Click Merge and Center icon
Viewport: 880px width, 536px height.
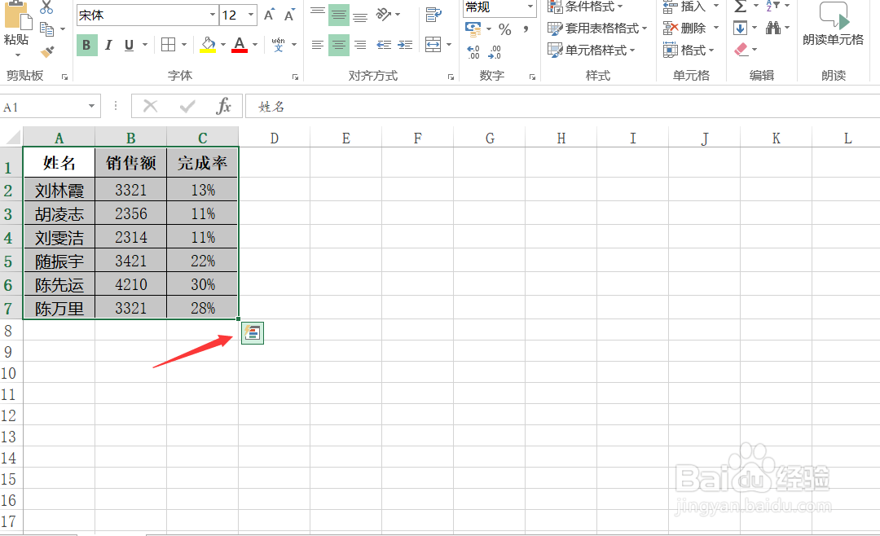tap(433, 44)
